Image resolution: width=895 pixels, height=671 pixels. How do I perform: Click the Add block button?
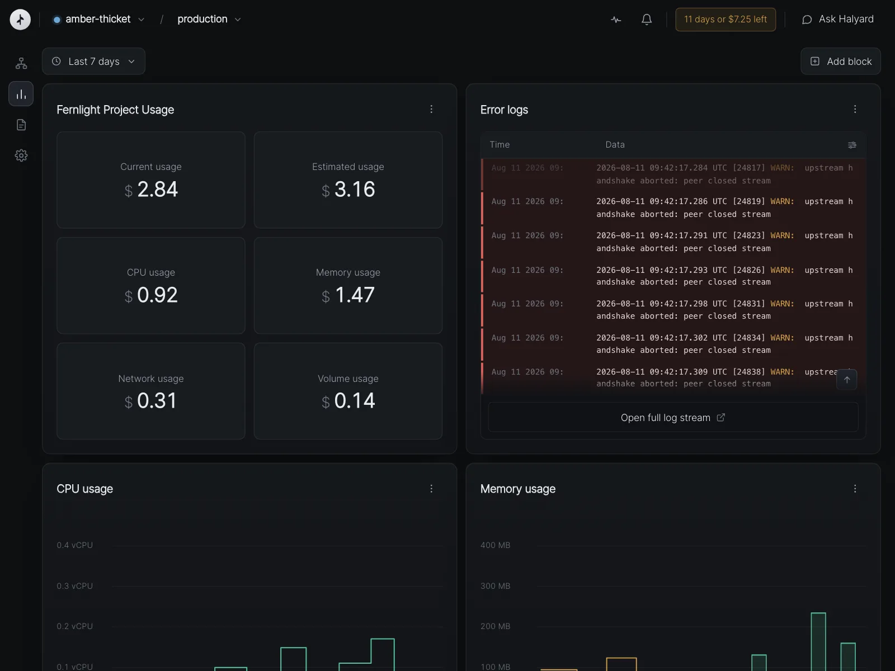[841, 62]
